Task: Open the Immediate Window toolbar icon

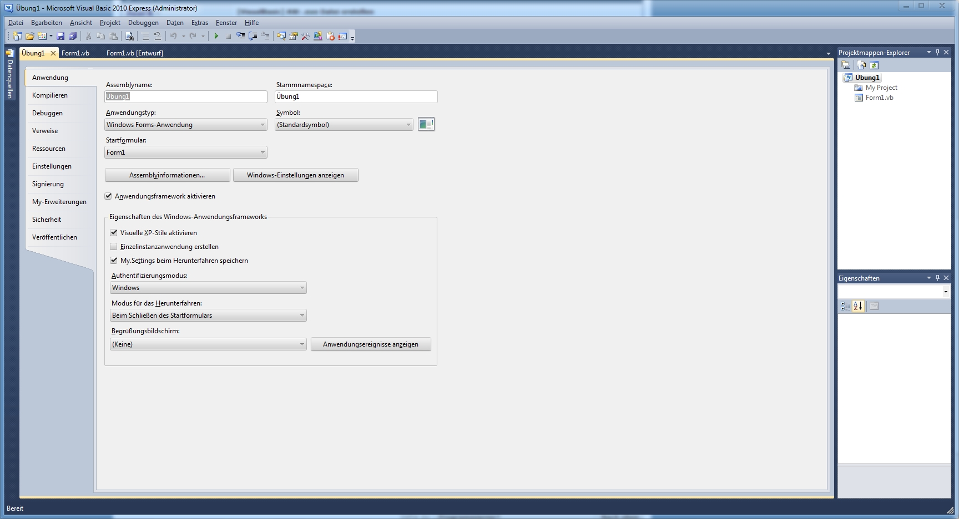Action: [x=343, y=36]
